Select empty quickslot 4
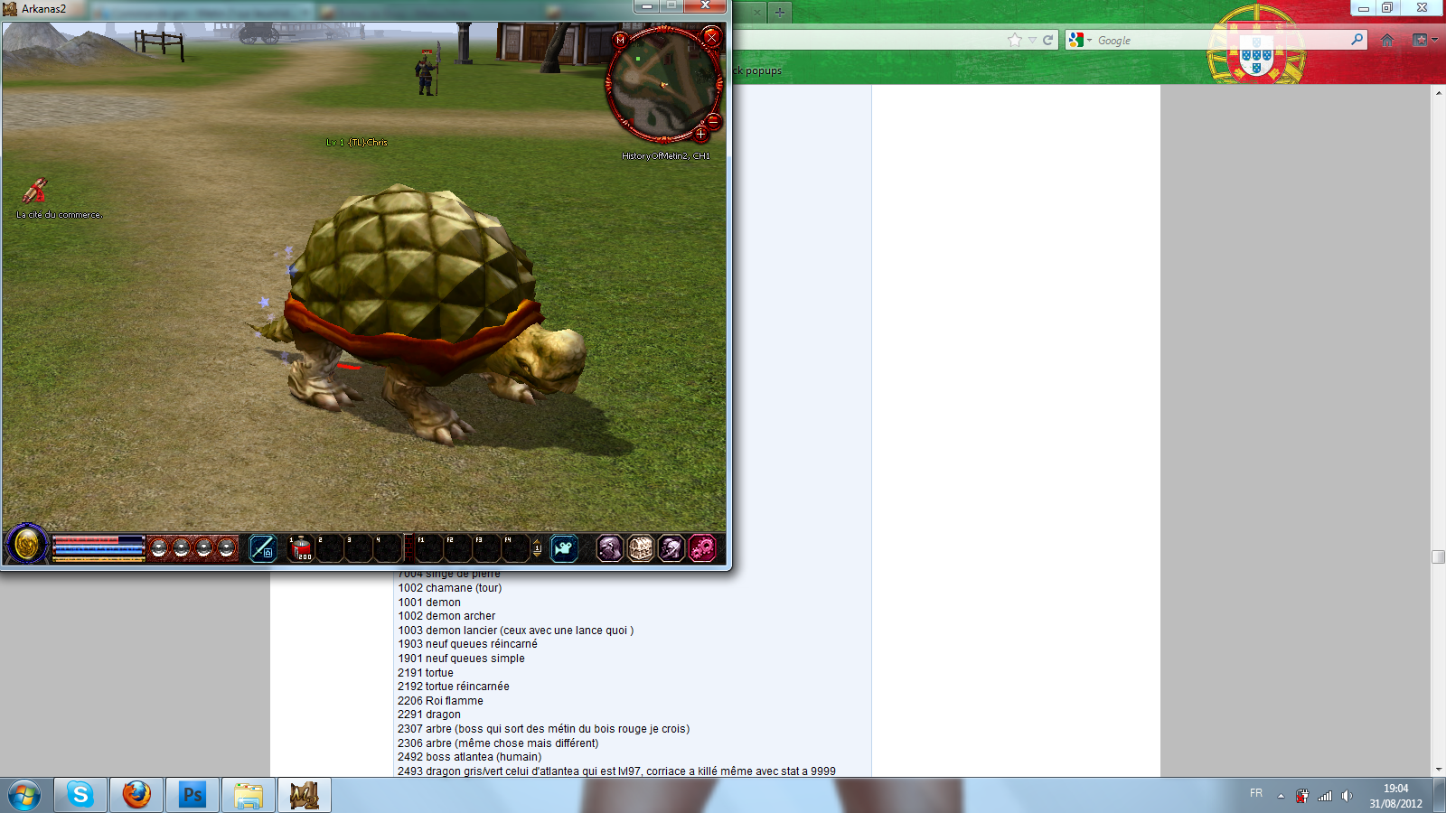 coord(388,547)
